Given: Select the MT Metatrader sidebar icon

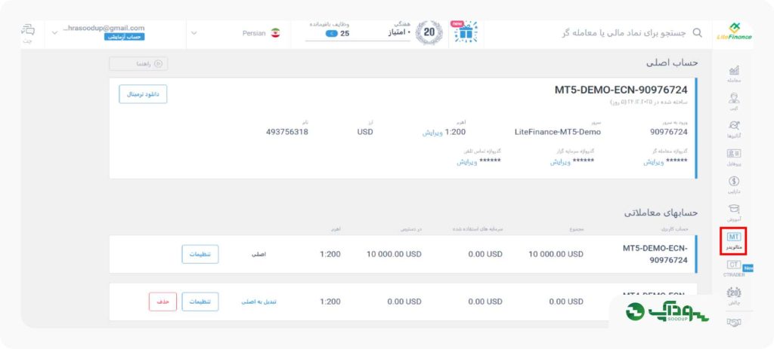Looking at the screenshot, I should 733,240.
